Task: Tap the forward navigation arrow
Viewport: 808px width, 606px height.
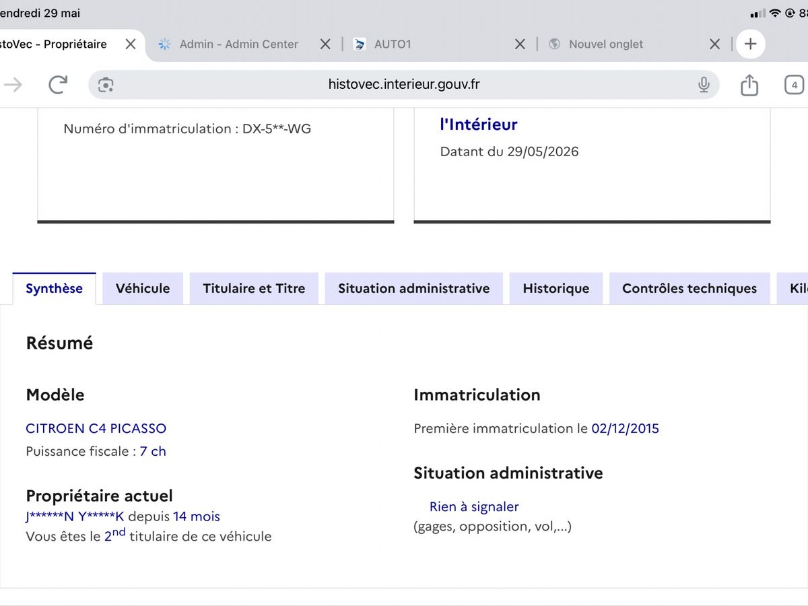Action: [x=13, y=84]
